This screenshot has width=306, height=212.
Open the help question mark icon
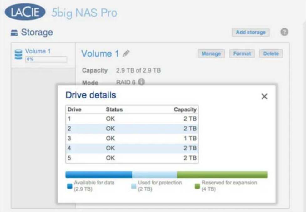[284, 32]
